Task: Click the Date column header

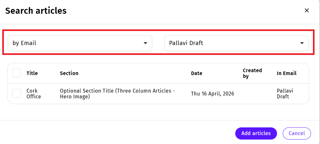Action: (196, 73)
